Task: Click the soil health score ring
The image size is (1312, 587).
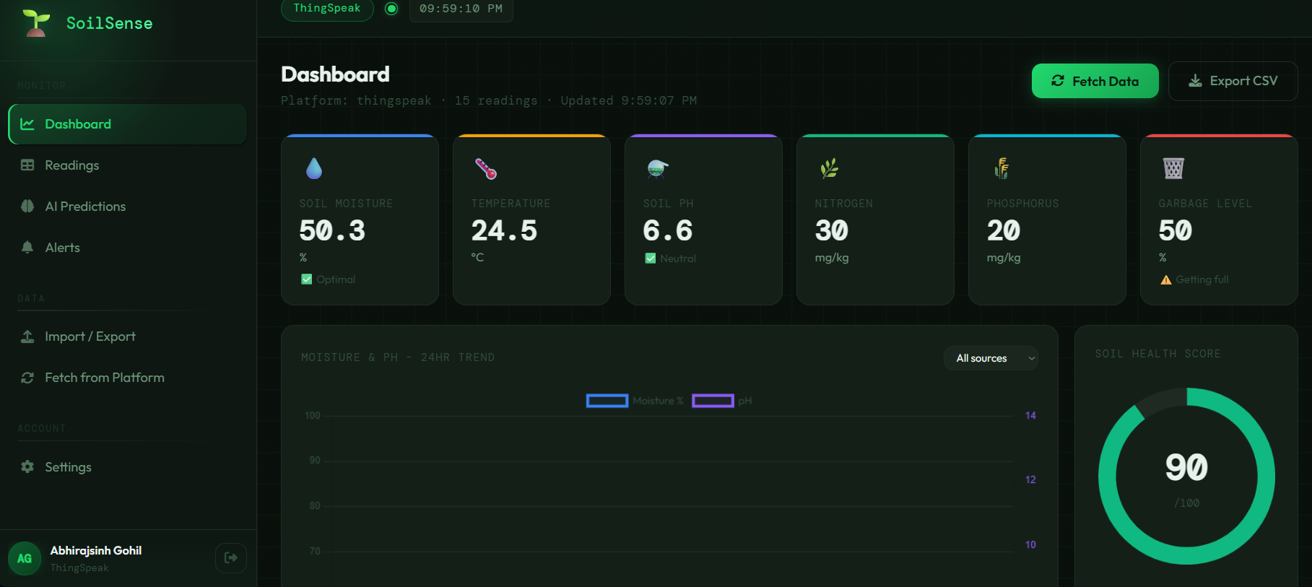Action: [x=1186, y=477]
